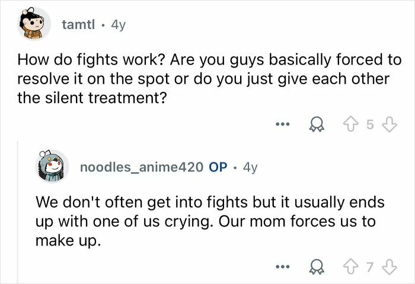The width and height of the screenshot is (415, 284).
Task: Select the blue OP badge
Action: coord(218,167)
